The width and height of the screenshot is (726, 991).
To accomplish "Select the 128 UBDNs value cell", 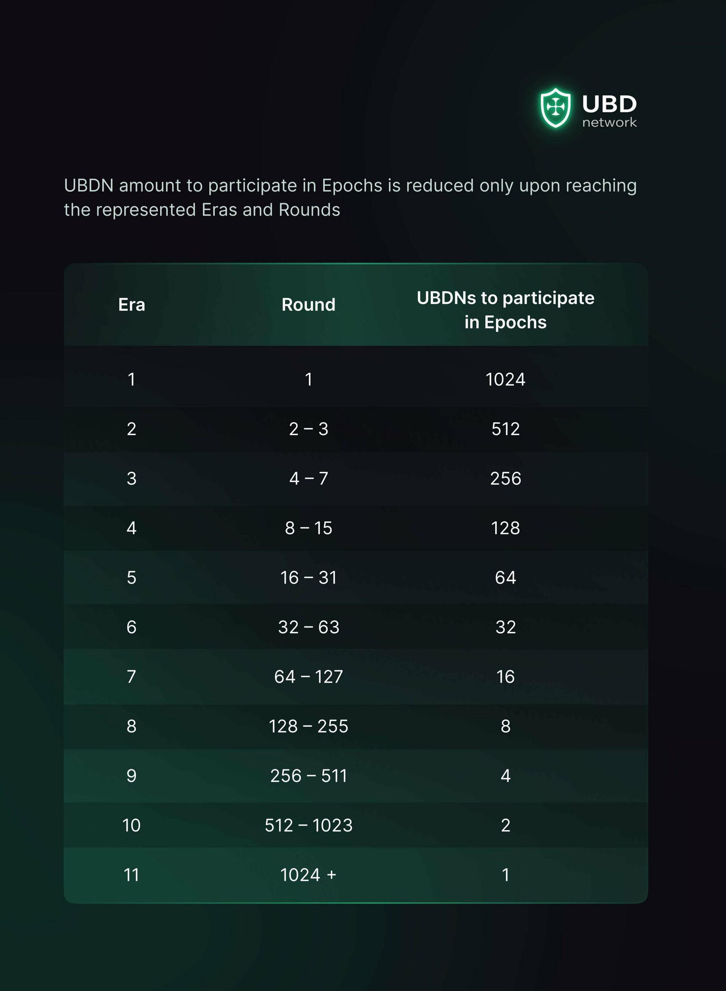I will point(505,528).
